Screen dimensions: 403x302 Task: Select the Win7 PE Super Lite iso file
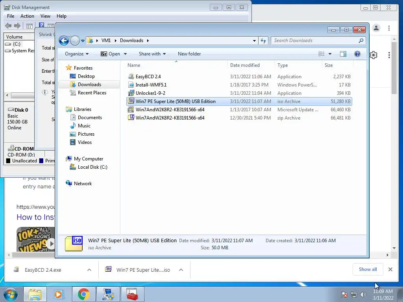239,101
